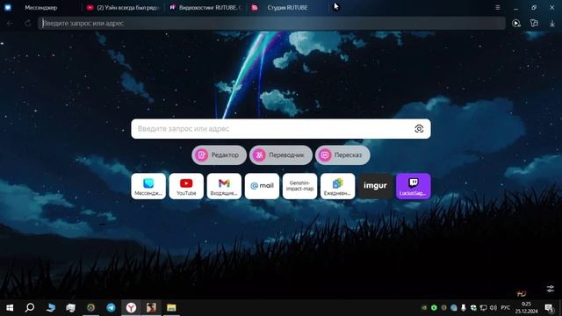Open the green NVIDIA tray icon
The width and height of the screenshot is (562, 316).
[x=424, y=308]
